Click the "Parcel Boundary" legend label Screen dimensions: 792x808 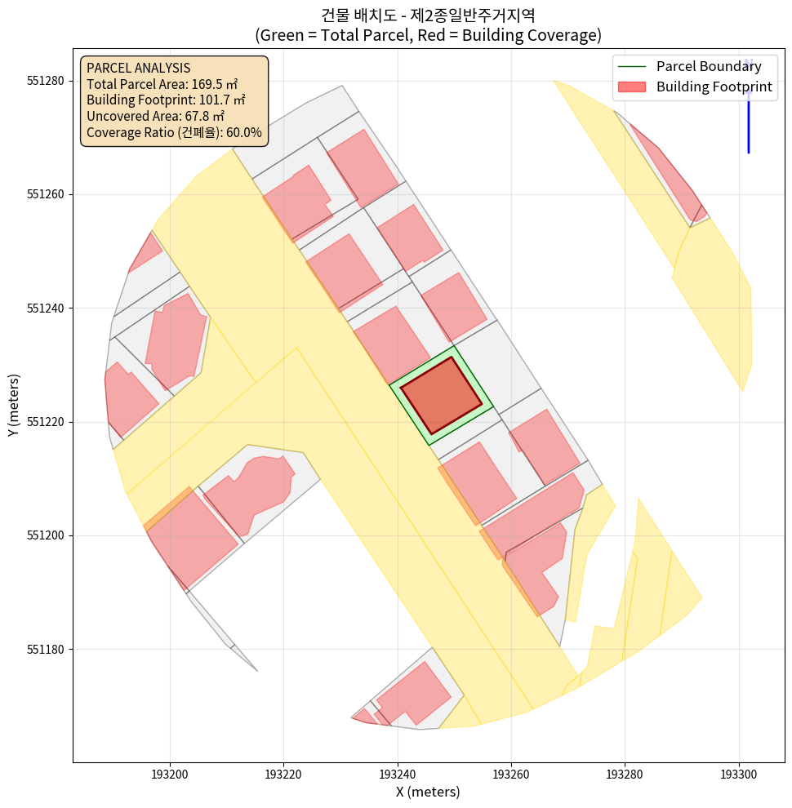click(x=709, y=67)
